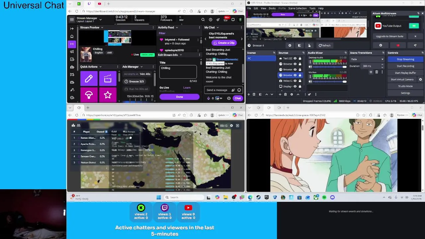This screenshot has height=239, width=425.
Task: Remove selected OBS scene with trash icon
Action: coord(254,94)
